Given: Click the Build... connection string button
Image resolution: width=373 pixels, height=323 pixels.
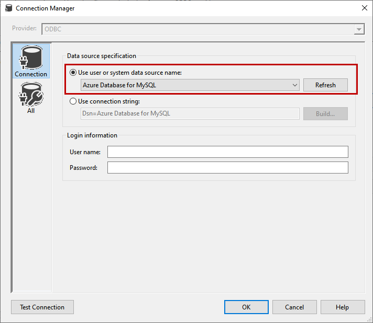Looking at the screenshot, I should [x=325, y=114].
